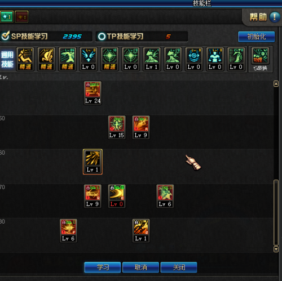Viewport: 282px width, 281px height.
Task: Click the blue eye Lv 0 general skill
Action: click(194, 59)
